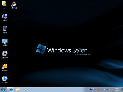Open Windows Media Player from the taskbar
The image size is (123, 92).
point(25,90)
